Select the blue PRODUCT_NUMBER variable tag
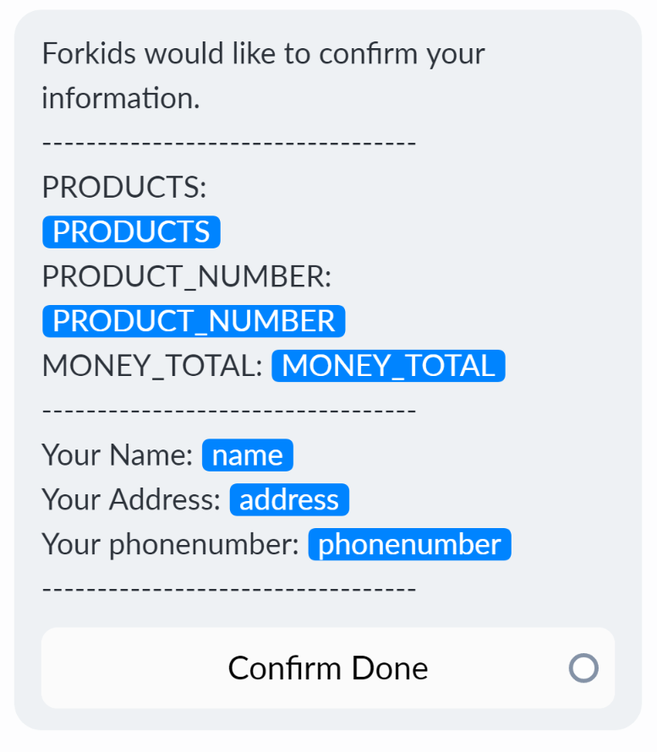 click(x=194, y=322)
